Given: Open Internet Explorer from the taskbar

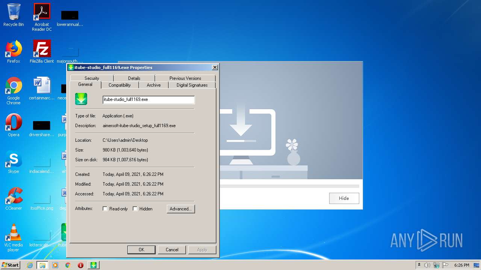Looking at the screenshot, I should click(x=30, y=265).
